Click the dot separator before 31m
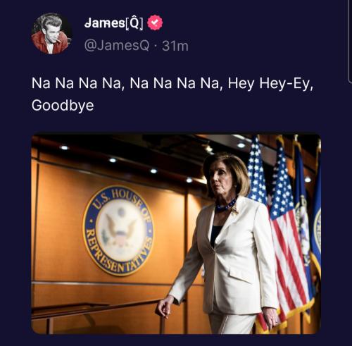The width and height of the screenshot is (352, 346). 156,46
